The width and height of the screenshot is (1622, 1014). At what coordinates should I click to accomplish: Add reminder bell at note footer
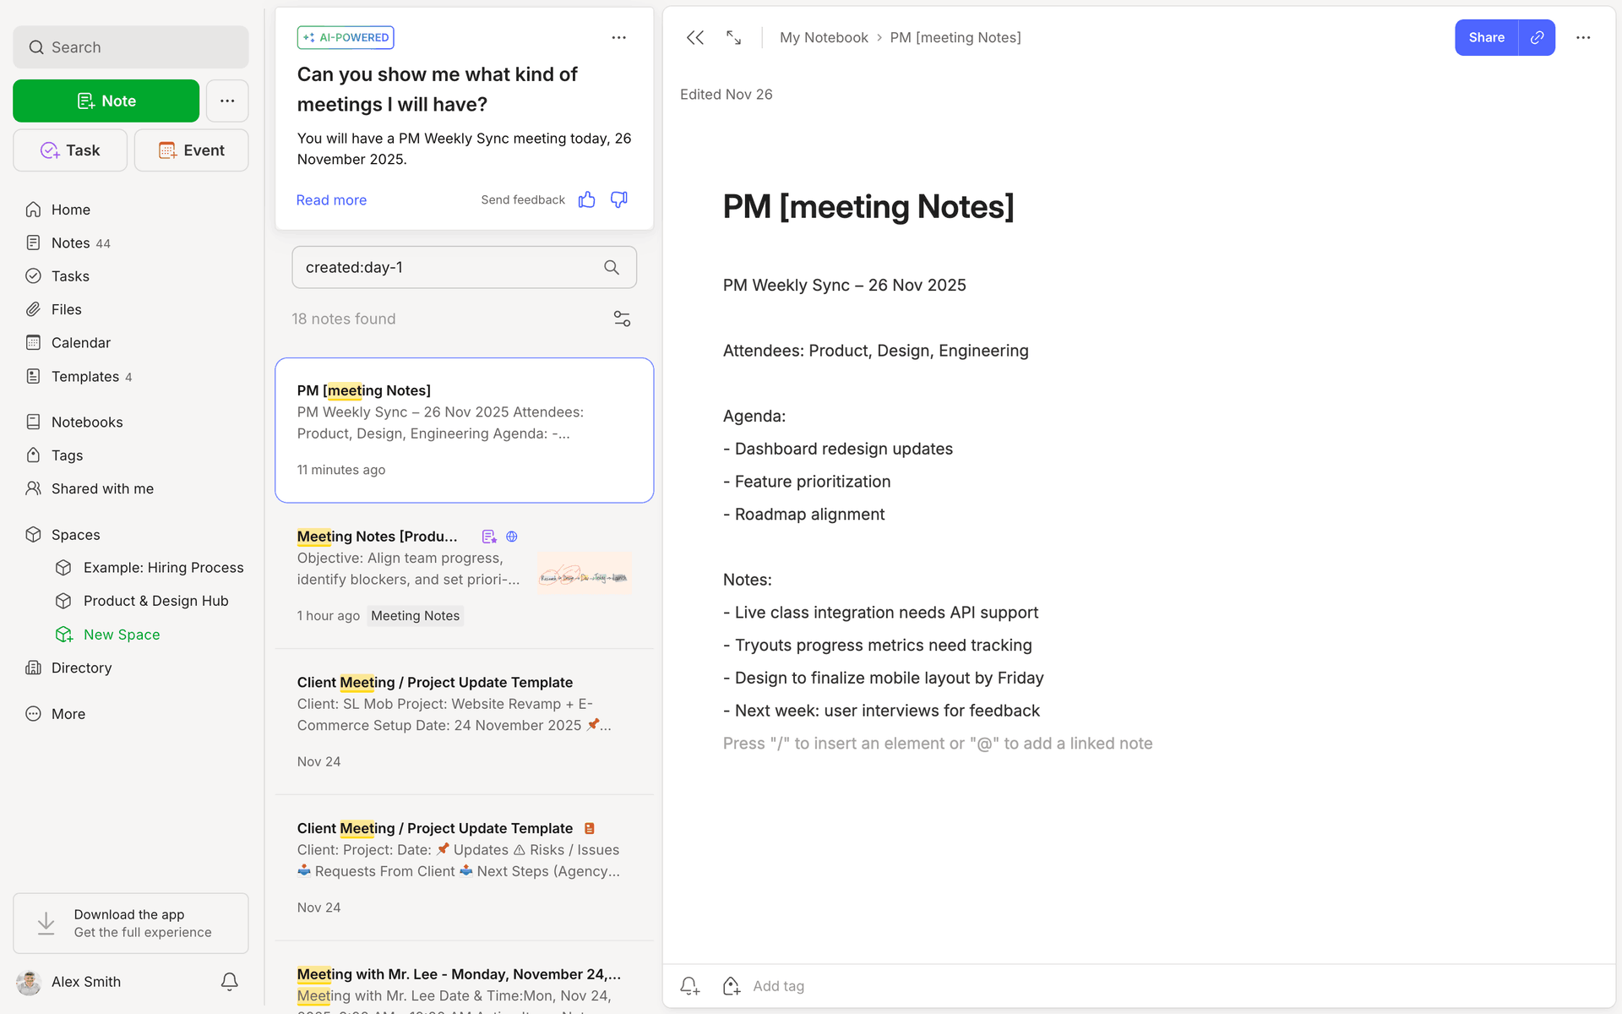point(690,986)
